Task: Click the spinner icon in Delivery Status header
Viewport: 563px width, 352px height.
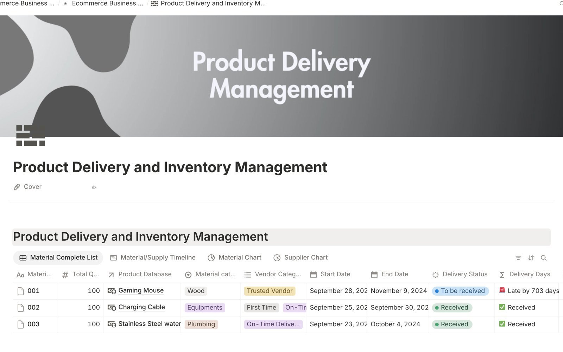Action: pyautogui.click(x=436, y=275)
